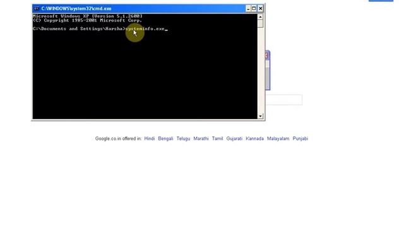Open the Malayalam language link
This screenshot has width=404, height=227.
pyautogui.click(x=278, y=139)
